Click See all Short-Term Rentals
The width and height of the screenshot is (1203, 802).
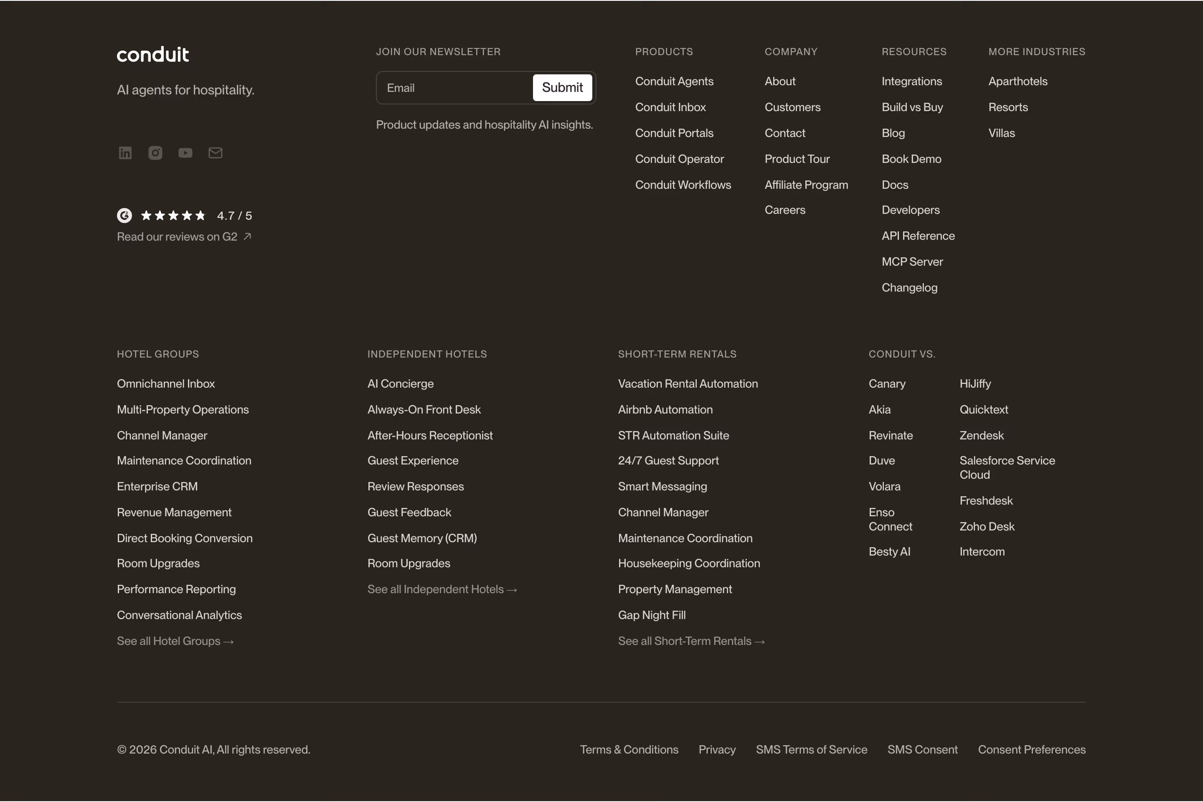691,642
